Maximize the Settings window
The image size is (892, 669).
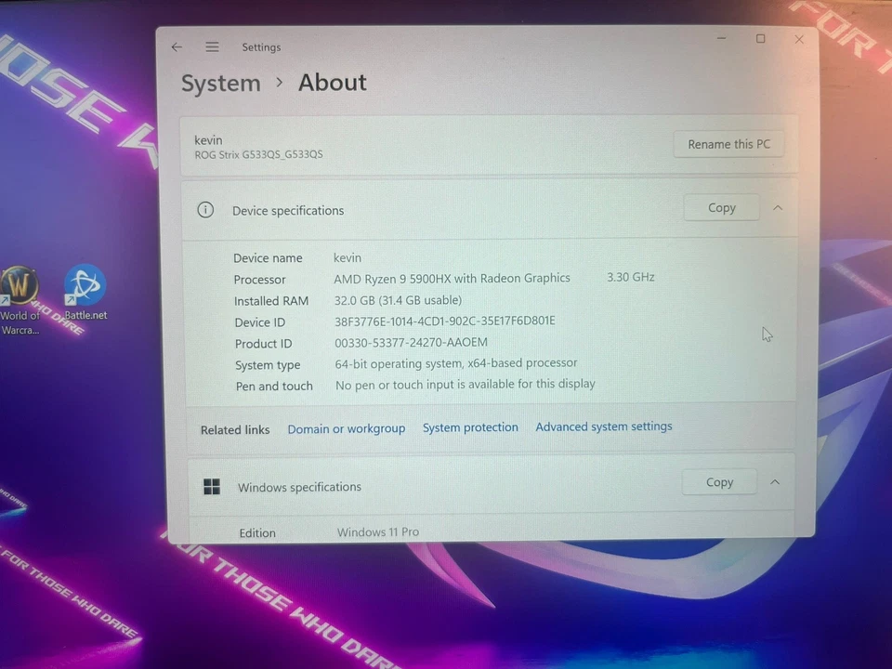(761, 39)
